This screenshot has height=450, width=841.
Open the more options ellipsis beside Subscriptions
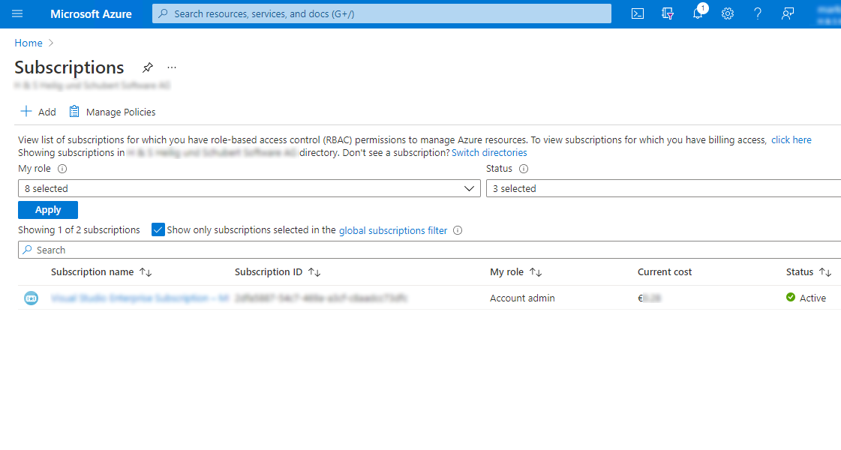[x=172, y=67]
